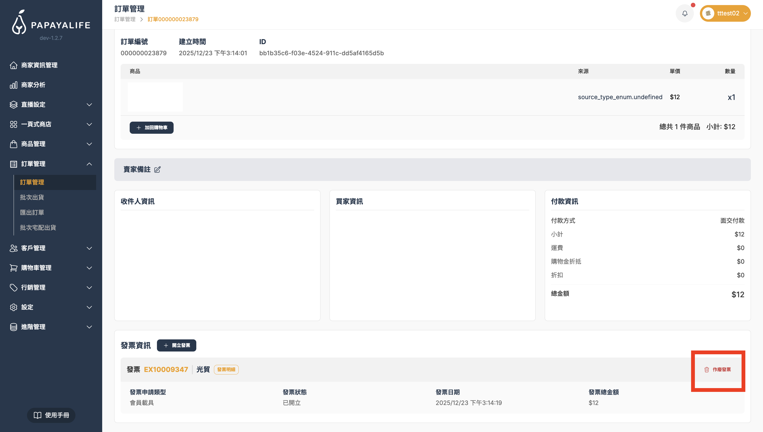
Task: Click the house icon for 商家資訊管理
Action: point(14,65)
